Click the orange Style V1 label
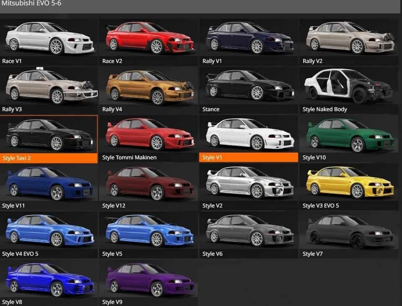 click(249, 157)
